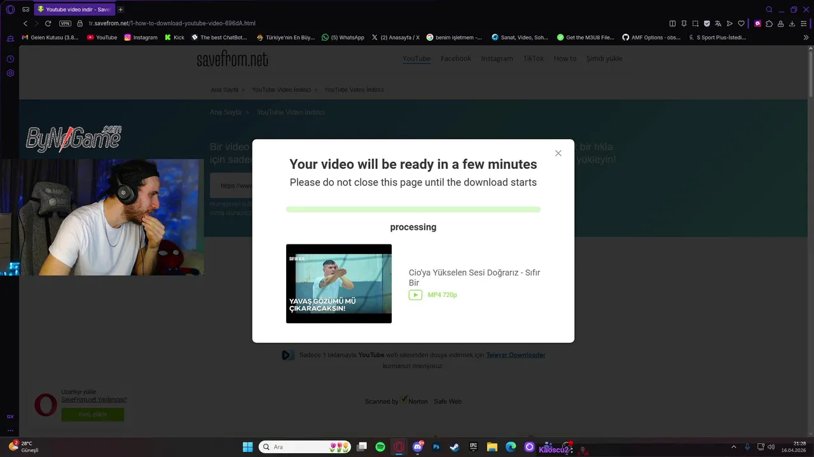Open the Kick bookmark
Image resolution: width=814 pixels, height=457 pixels.
tap(175, 37)
